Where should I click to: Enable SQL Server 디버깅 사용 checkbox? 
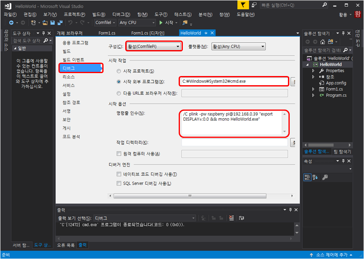(119, 183)
